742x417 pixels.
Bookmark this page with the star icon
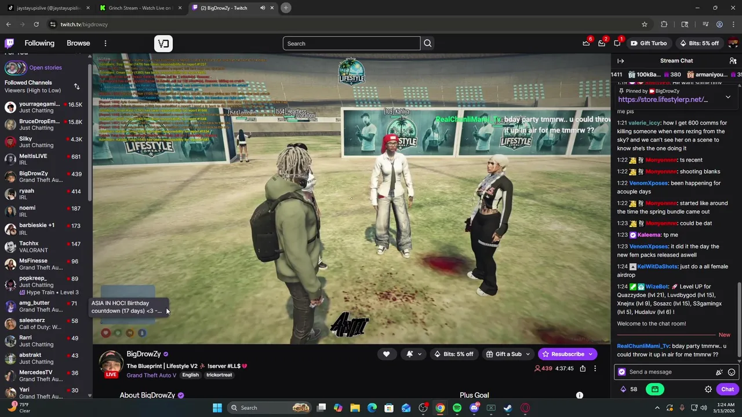click(x=644, y=24)
